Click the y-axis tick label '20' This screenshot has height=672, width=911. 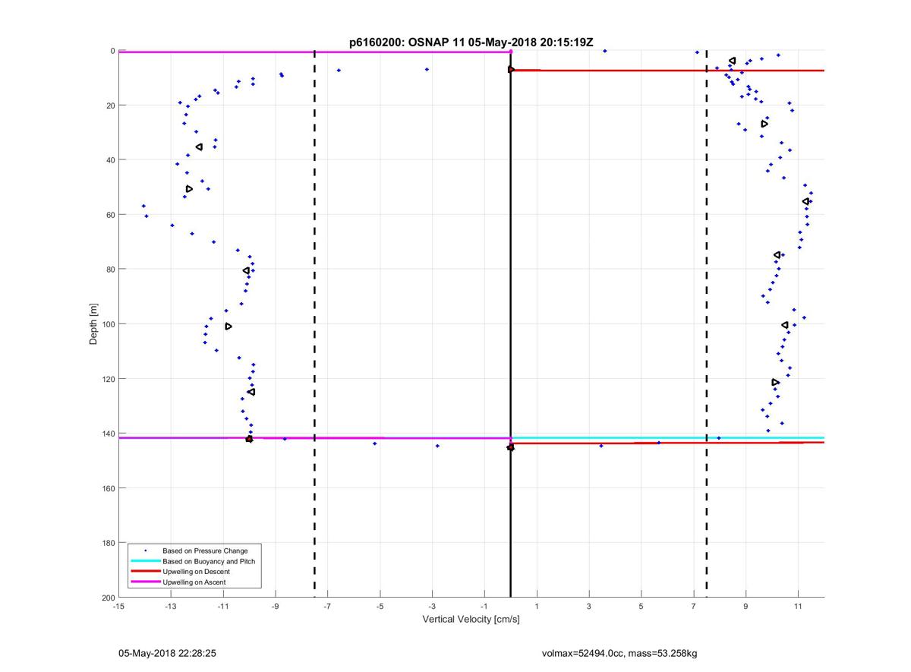pyautogui.click(x=110, y=106)
